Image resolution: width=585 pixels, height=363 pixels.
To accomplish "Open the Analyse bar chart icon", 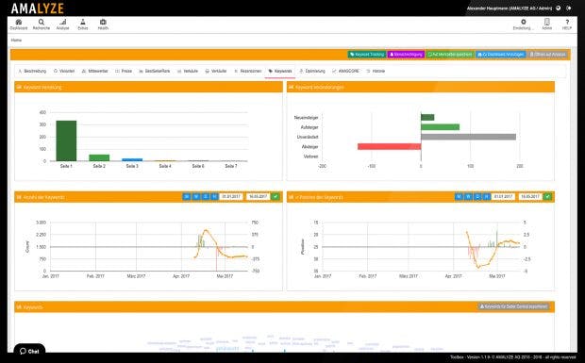I will (62, 25).
